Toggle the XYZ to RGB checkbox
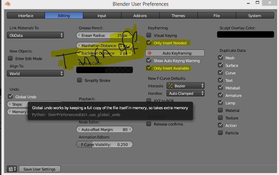This screenshot has width=279, height=175. pyautogui.click(x=149, y=100)
